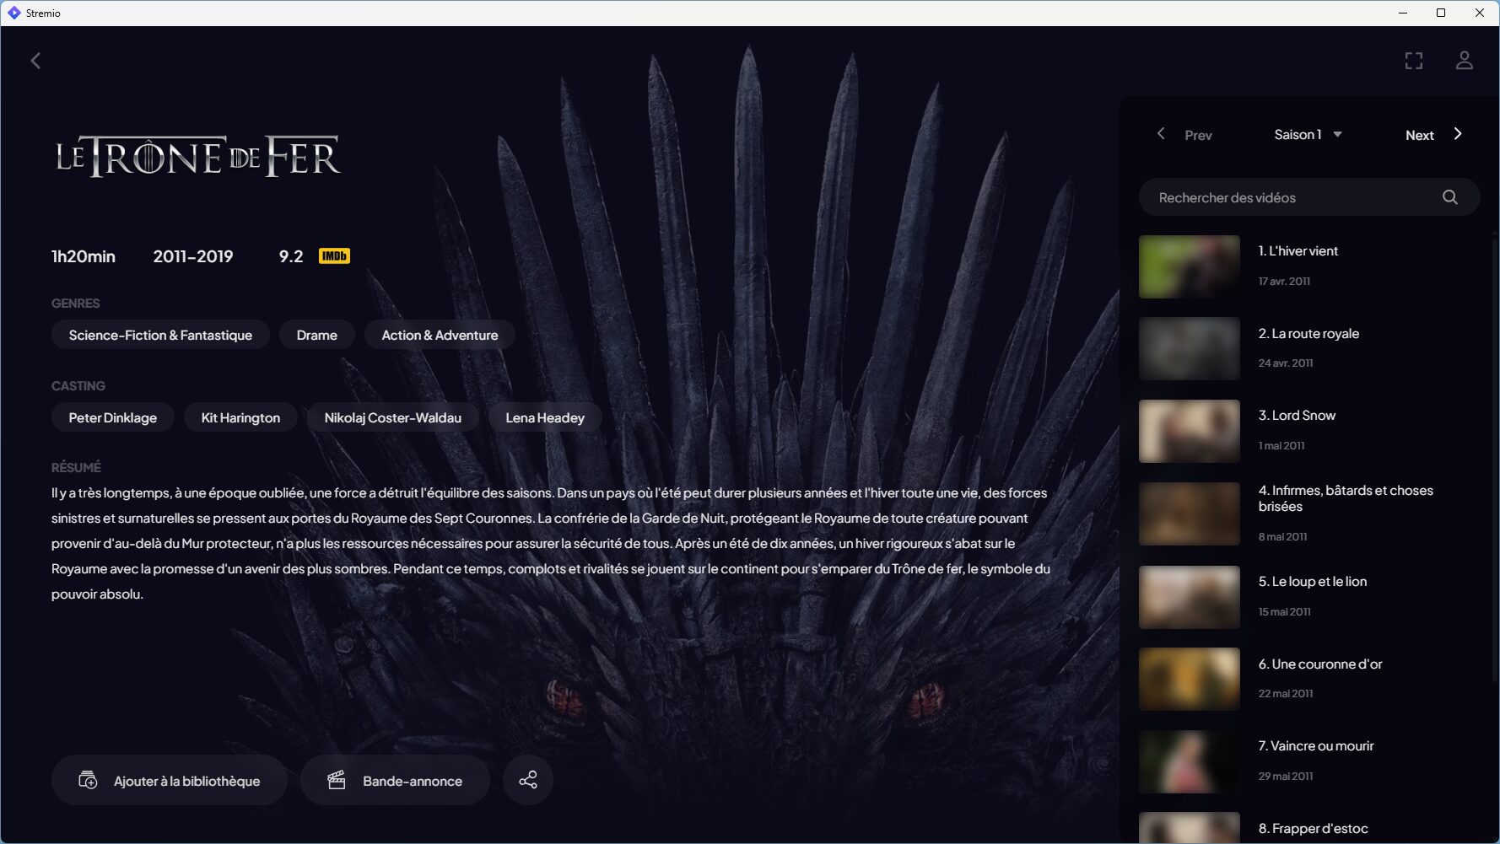The height and width of the screenshot is (844, 1500).
Task: Open episode 5. Le loup et le lion
Action: point(1309,597)
